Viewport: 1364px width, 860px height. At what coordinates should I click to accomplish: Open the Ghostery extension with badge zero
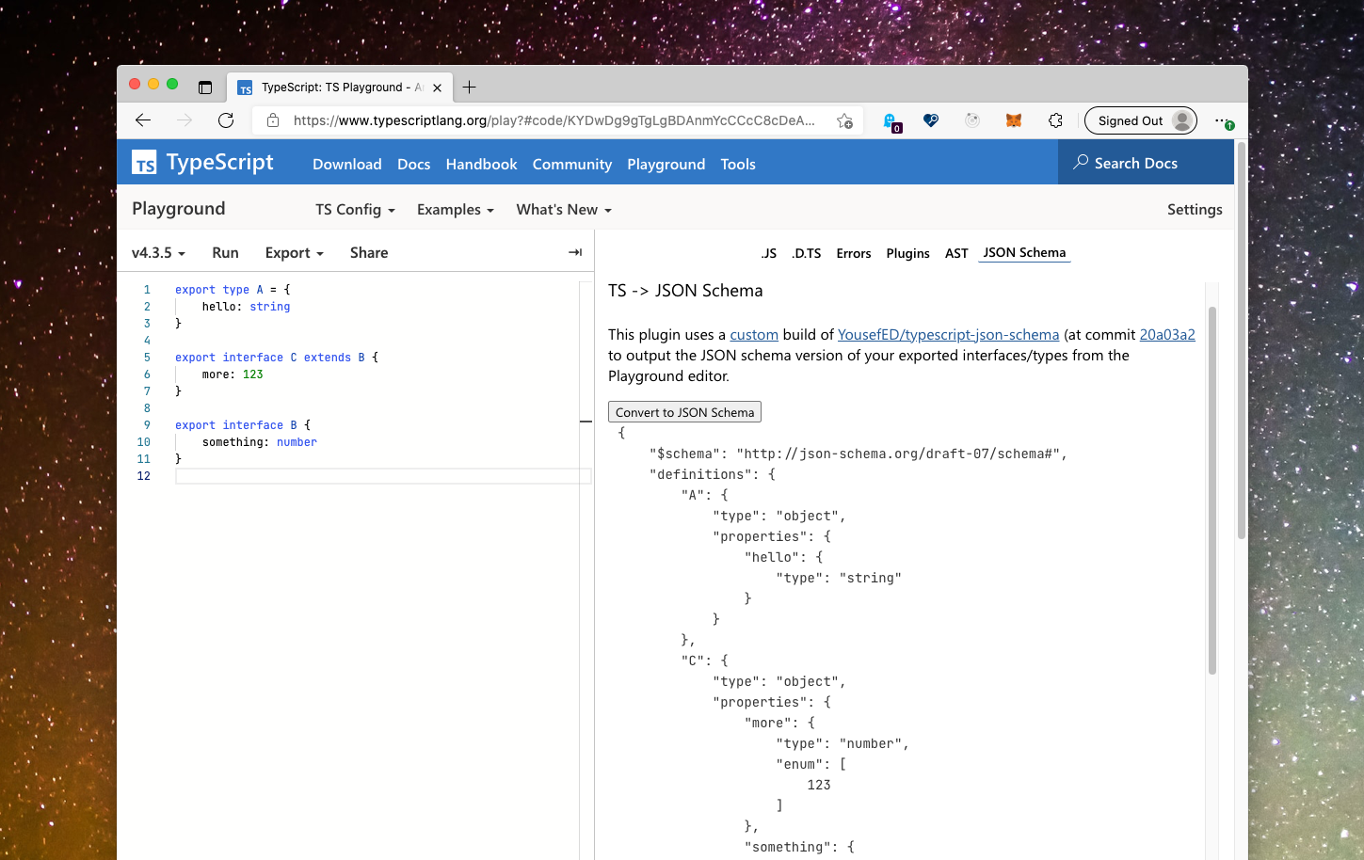(891, 120)
